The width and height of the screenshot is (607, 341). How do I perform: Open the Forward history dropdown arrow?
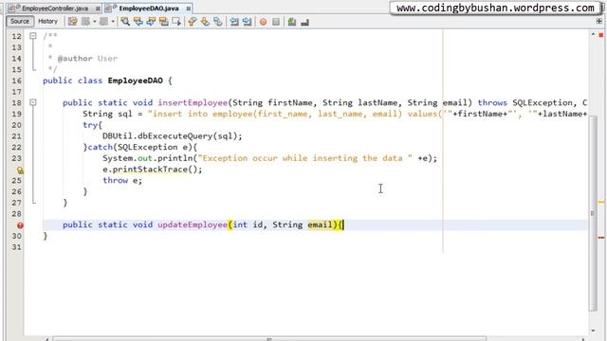pos(113,22)
